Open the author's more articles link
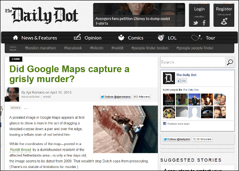Image resolution: width=239 pixels, height=171 pixels. point(30,97)
